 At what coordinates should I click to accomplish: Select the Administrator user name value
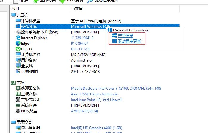82,60
